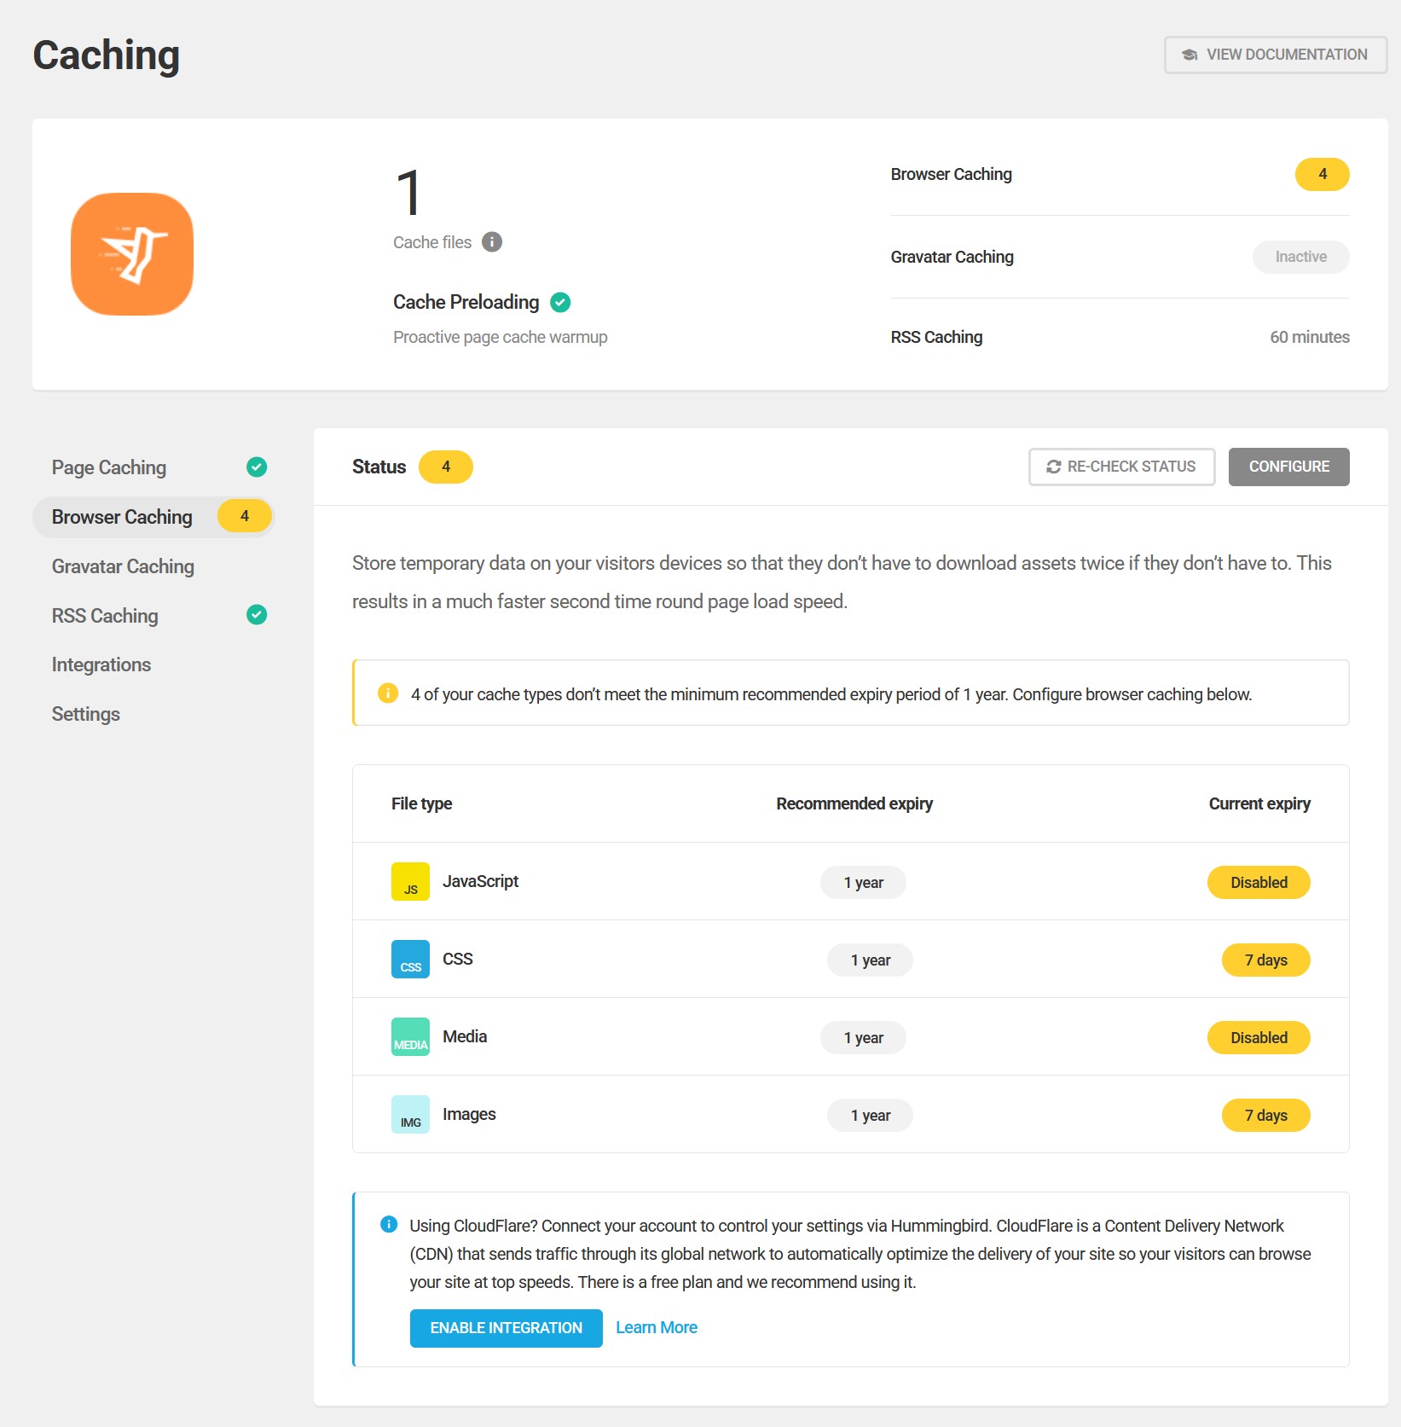Click the Cache Preloading green checkmark icon
Image resolution: width=1401 pixels, height=1427 pixels.
560,303
